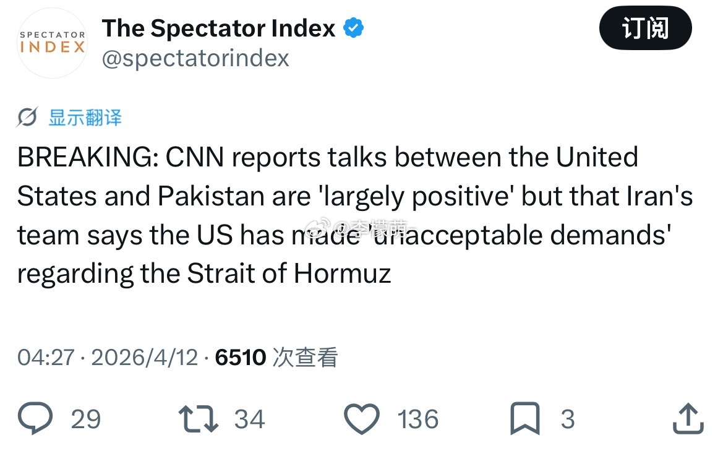Bookmark the tweet with the bookmark icon
The image size is (723, 456).
(x=526, y=418)
